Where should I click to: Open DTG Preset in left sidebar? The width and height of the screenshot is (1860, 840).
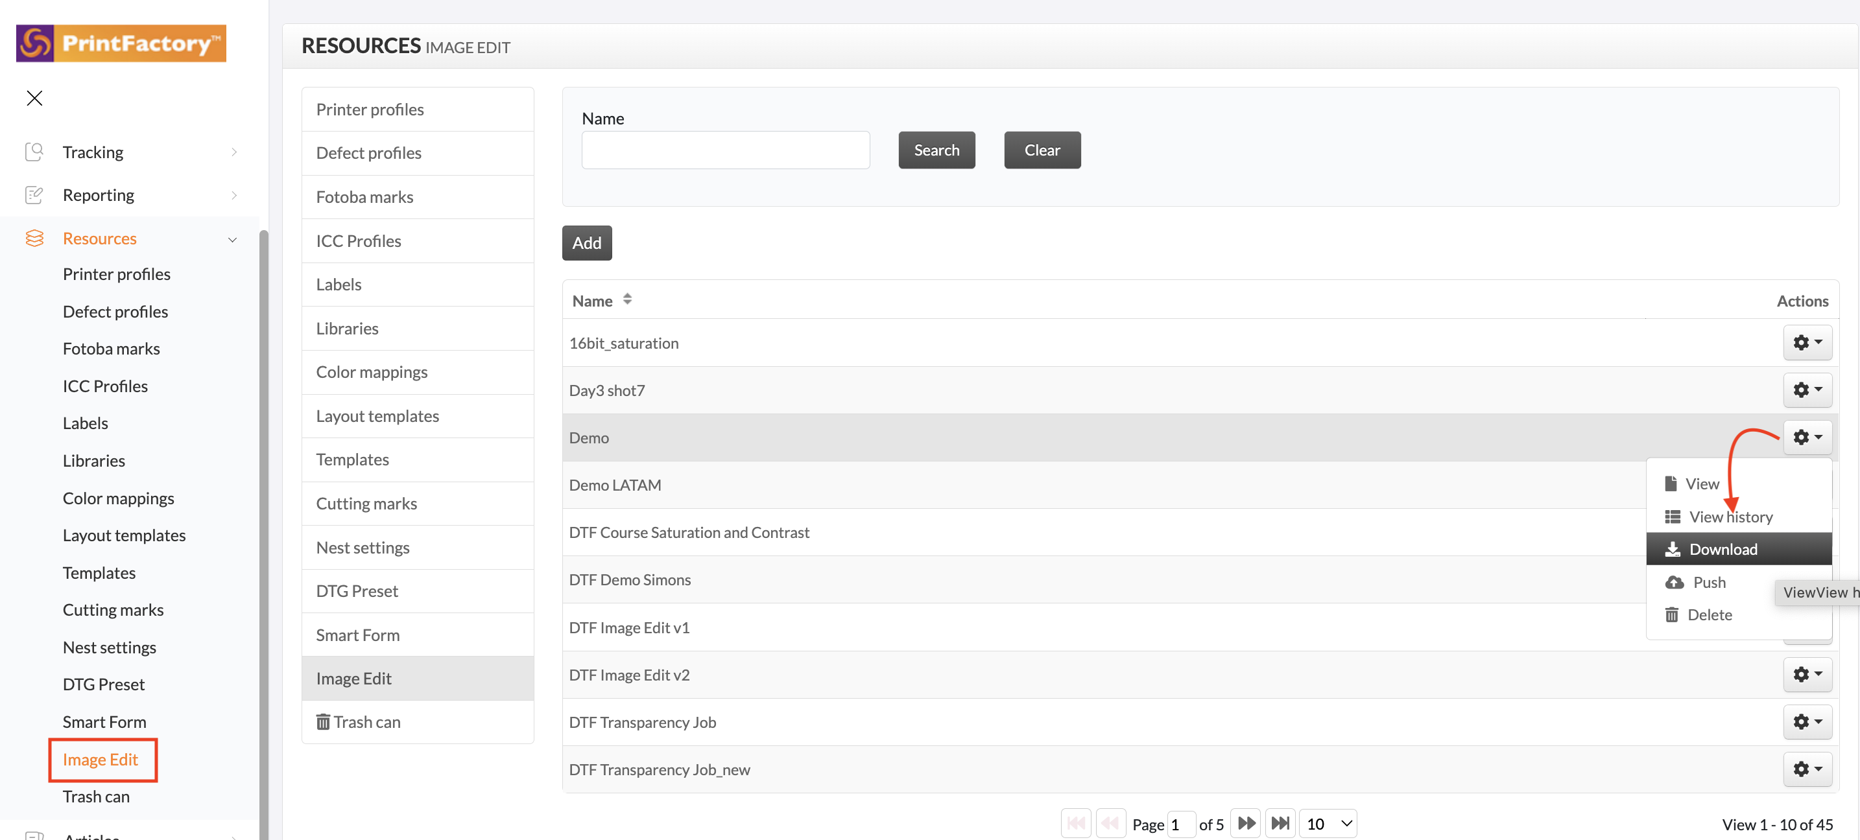[x=103, y=685]
